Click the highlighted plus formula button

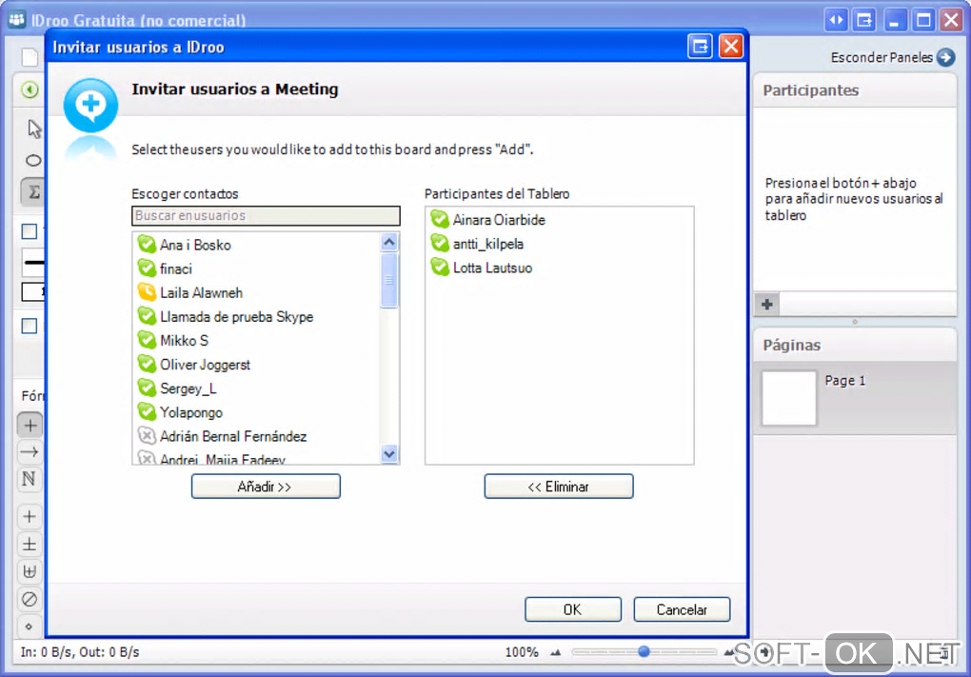(x=30, y=425)
